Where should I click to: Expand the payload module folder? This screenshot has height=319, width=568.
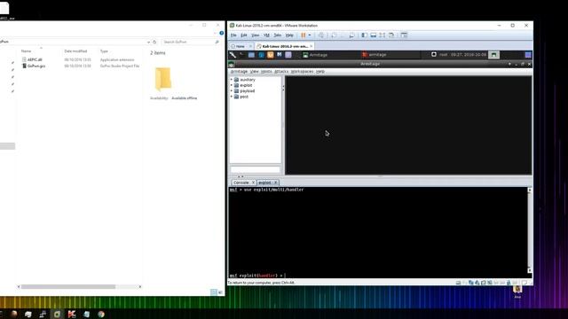click(x=232, y=90)
